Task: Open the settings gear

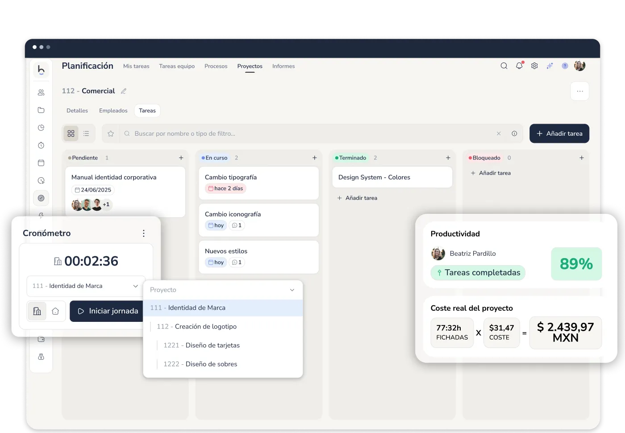Action: [534, 66]
